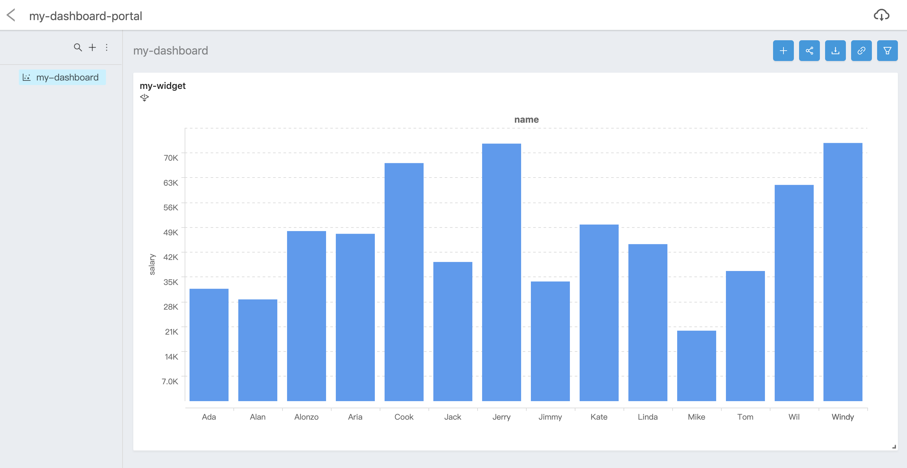Click the Alonzo salary bar

[x=306, y=316]
